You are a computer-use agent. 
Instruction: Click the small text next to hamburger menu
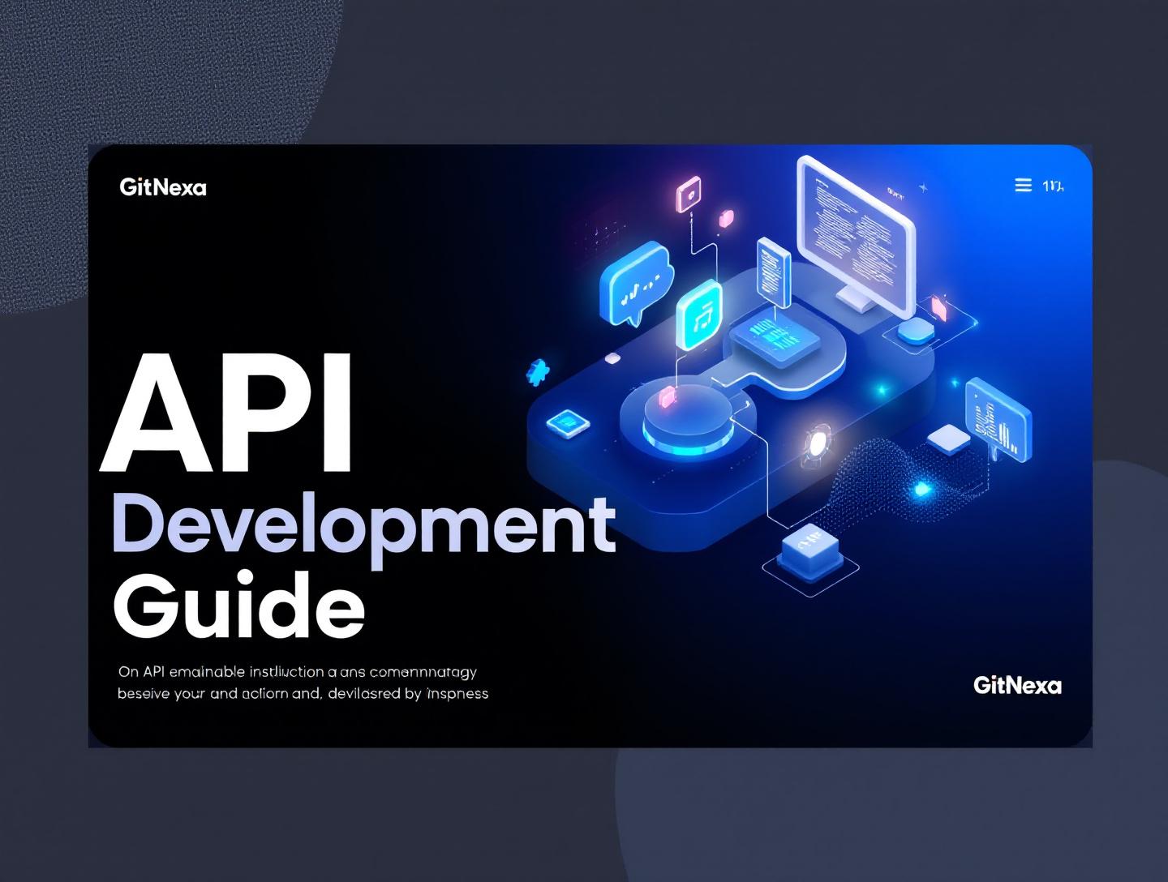point(1053,186)
